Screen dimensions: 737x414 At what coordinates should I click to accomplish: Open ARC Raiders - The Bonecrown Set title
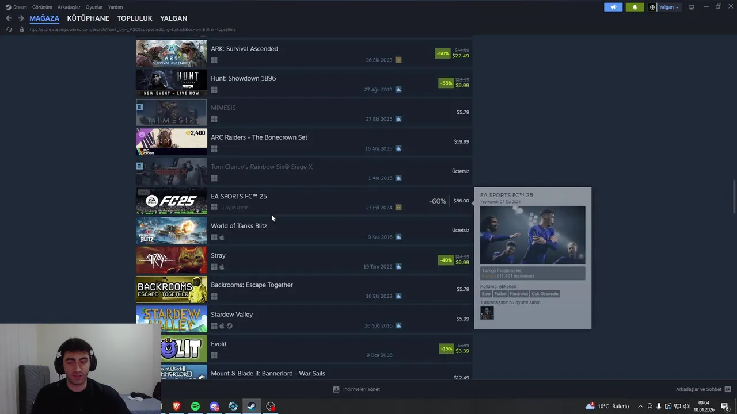pos(259,137)
